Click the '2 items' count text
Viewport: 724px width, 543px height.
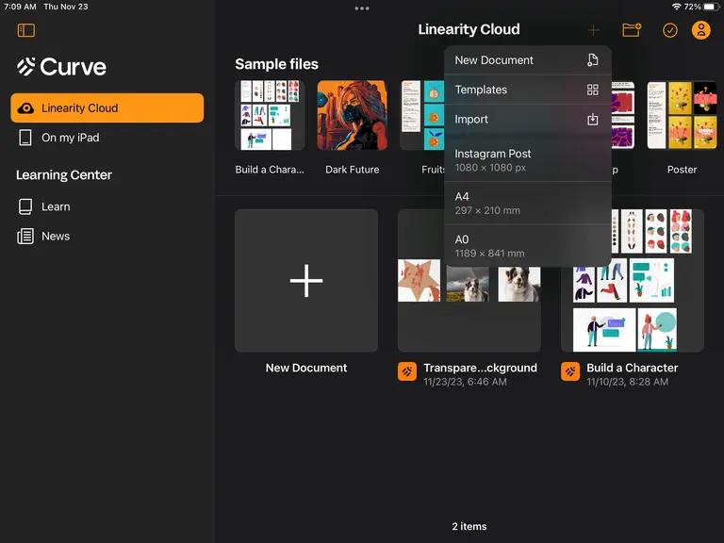(469, 526)
